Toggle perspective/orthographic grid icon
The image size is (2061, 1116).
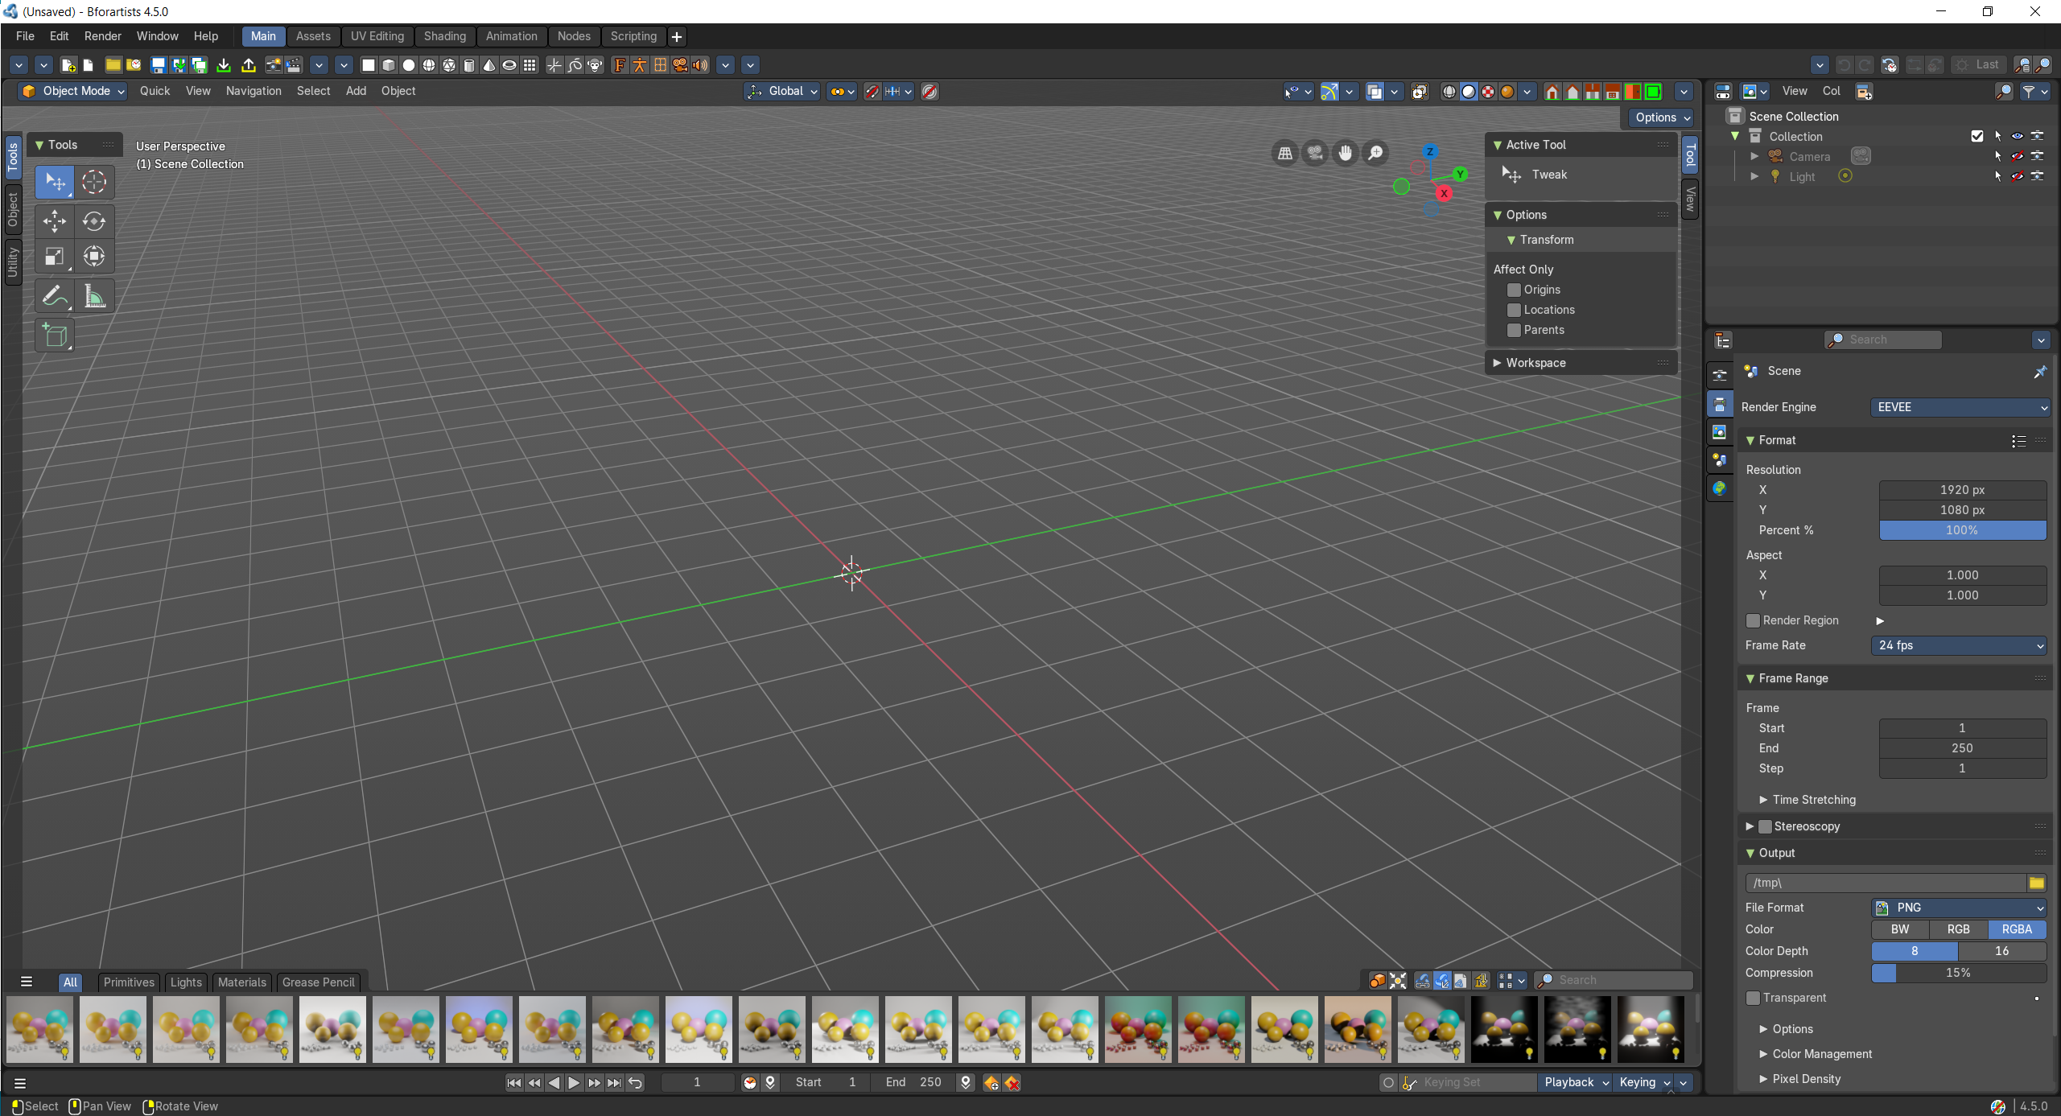pyautogui.click(x=1285, y=152)
